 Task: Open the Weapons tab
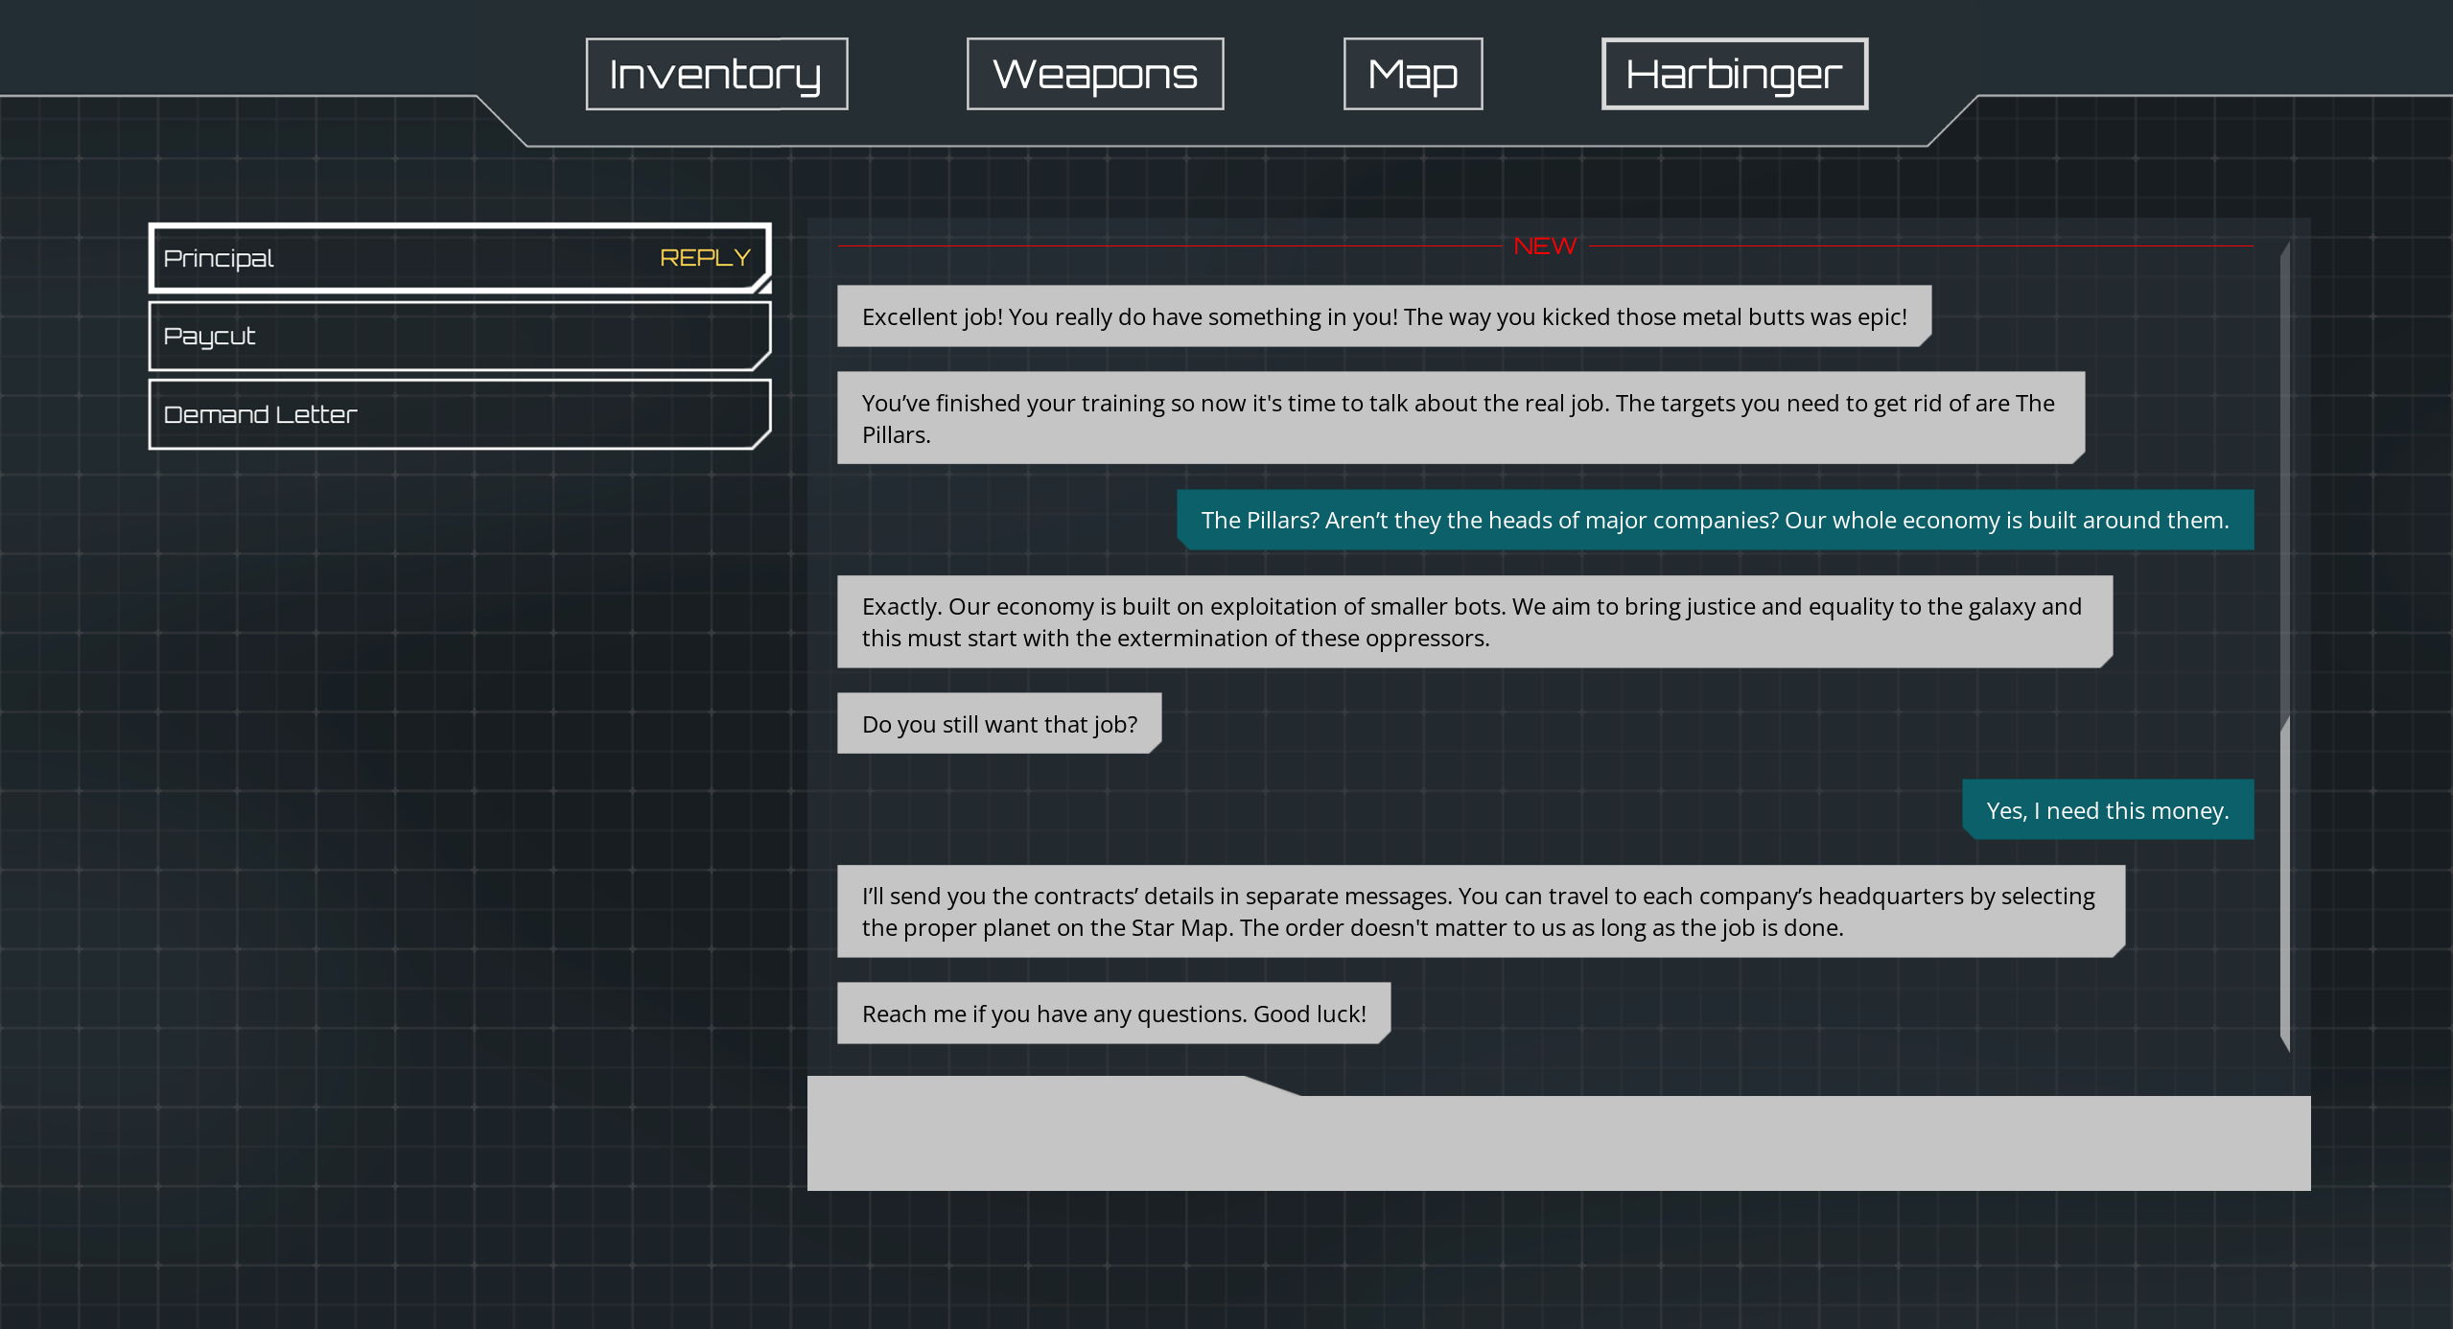(1093, 74)
